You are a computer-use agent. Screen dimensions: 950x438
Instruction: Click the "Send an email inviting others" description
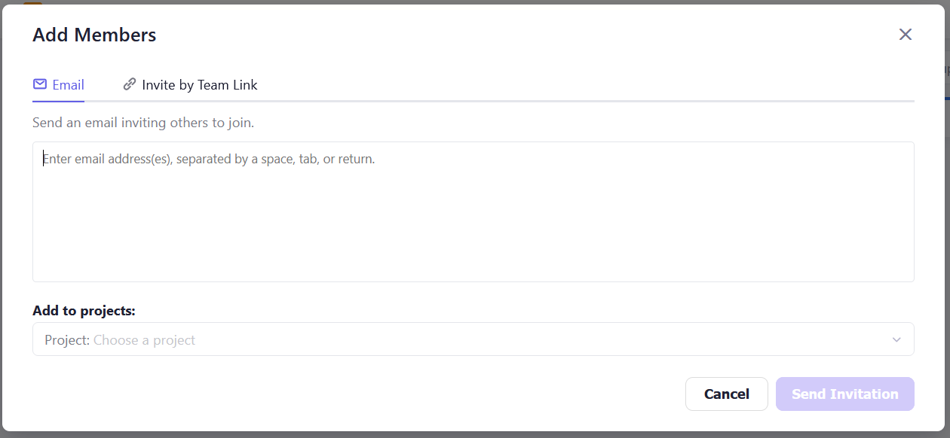143,122
